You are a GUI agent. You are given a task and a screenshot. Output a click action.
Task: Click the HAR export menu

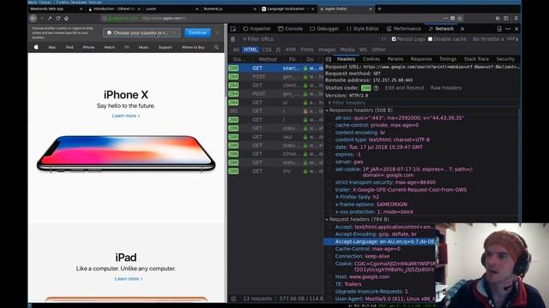512,39
